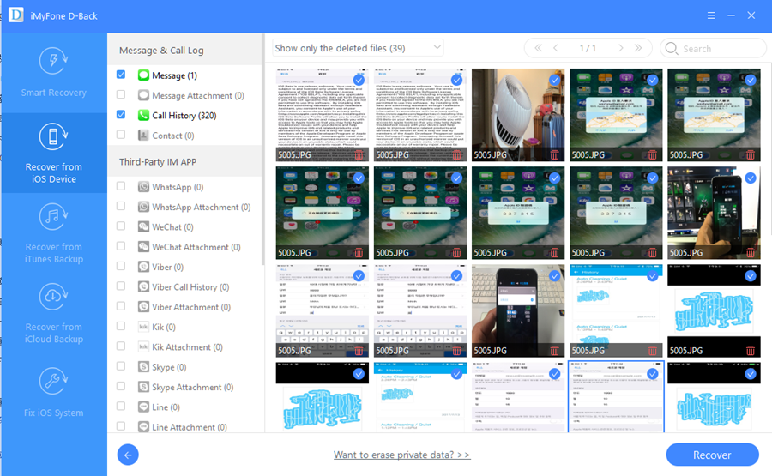
Task: Check the Viber (0) checkbox
Action: [x=121, y=266]
